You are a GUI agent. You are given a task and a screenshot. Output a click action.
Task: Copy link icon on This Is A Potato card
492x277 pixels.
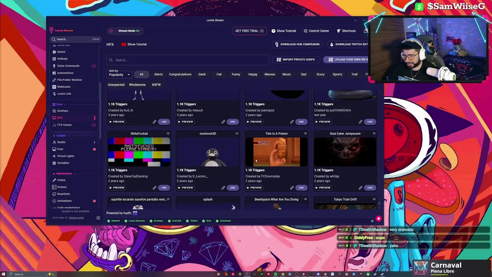pos(292,188)
